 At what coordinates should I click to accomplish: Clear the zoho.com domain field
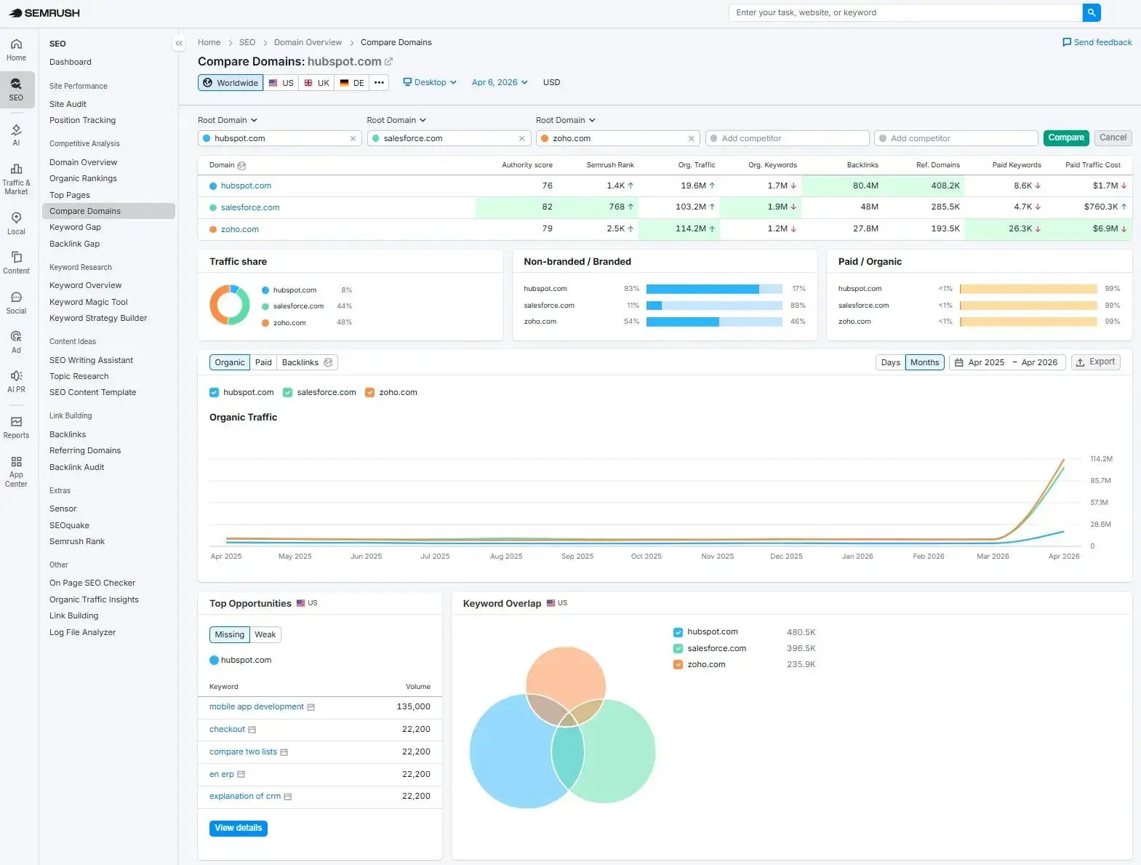click(x=691, y=138)
